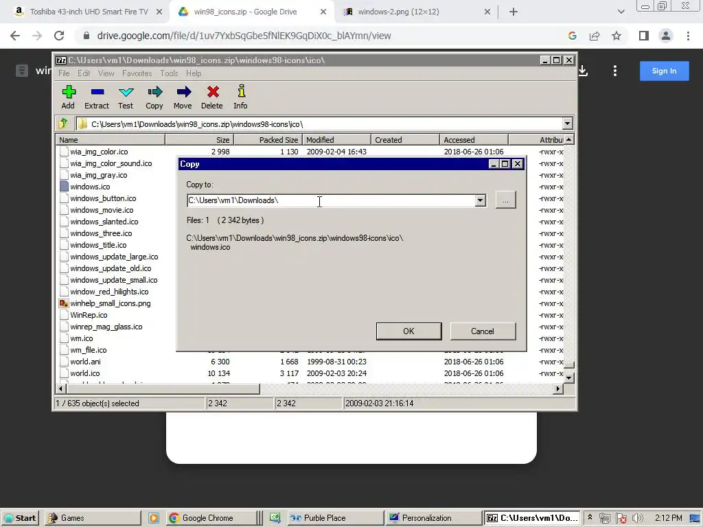Click Chrome back navigation arrow
Viewport: 703px width, 527px height.
point(15,36)
